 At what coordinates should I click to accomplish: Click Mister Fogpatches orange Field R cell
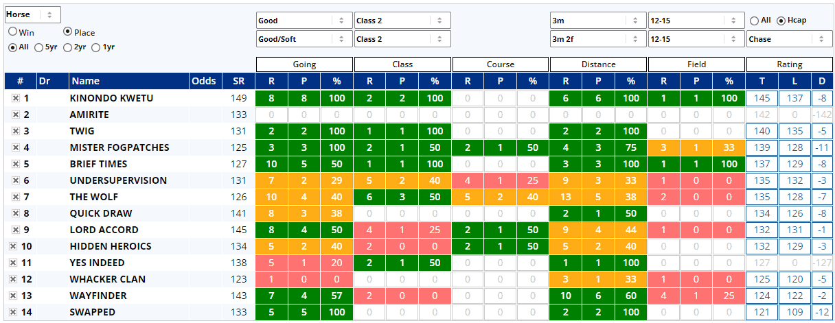(x=664, y=147)
